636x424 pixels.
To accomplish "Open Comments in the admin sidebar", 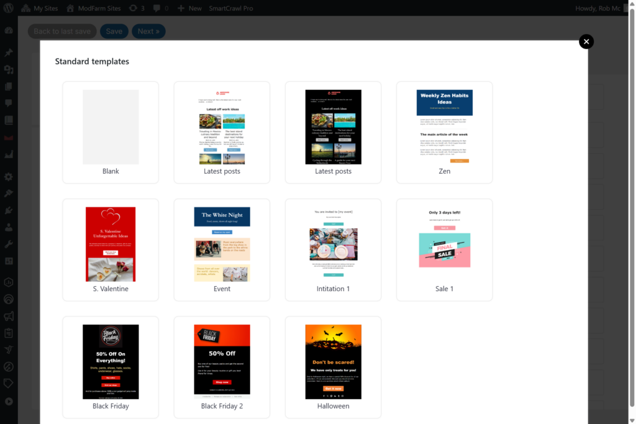I will 9,103.
